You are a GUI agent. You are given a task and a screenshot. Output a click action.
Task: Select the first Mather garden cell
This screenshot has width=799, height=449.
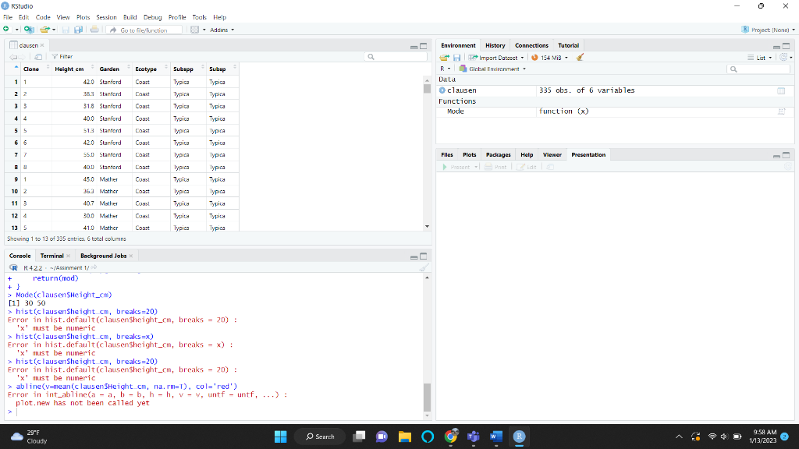pos(108,179)
